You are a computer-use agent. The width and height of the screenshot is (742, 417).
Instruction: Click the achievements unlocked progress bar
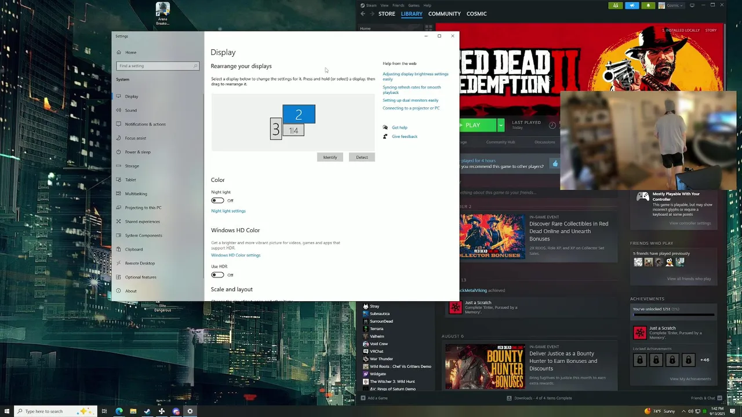[674, 316]
